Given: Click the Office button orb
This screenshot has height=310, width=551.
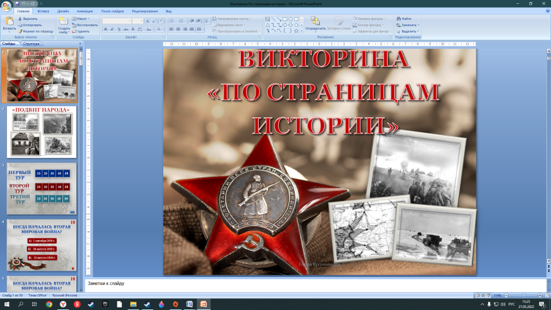Looking at the screenshot, I should tap(6, 6).
